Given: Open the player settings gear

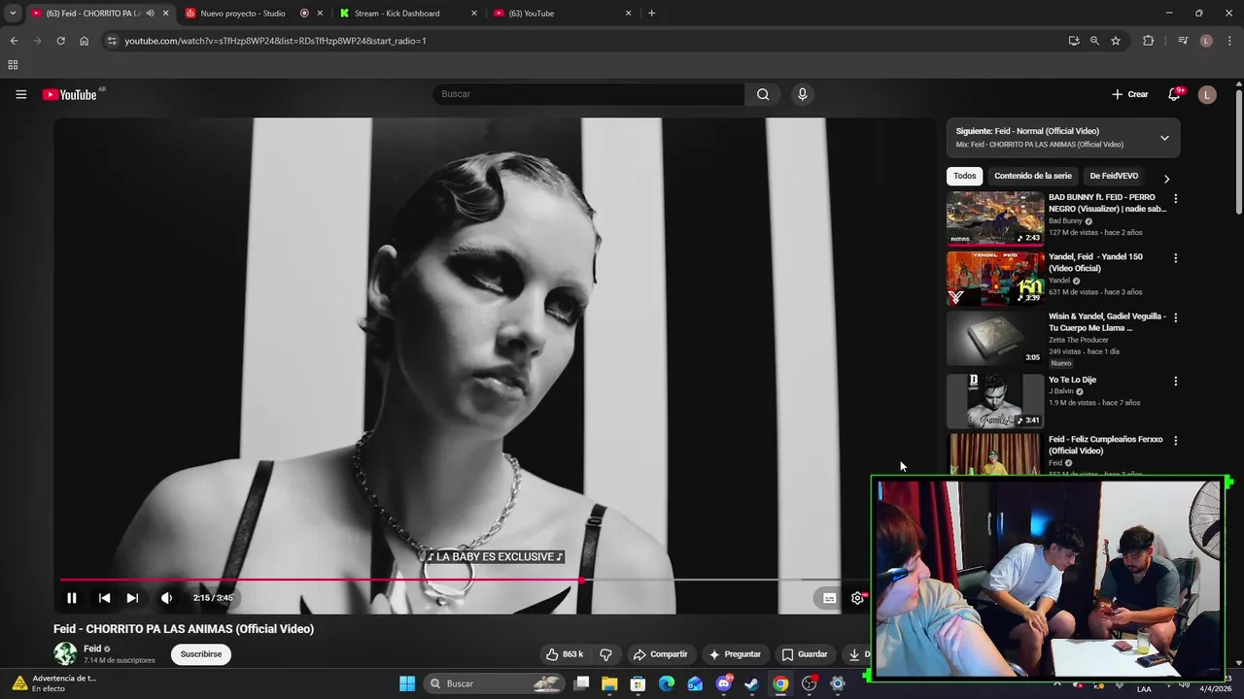Looking at the screenshot, I should point(857,598).
